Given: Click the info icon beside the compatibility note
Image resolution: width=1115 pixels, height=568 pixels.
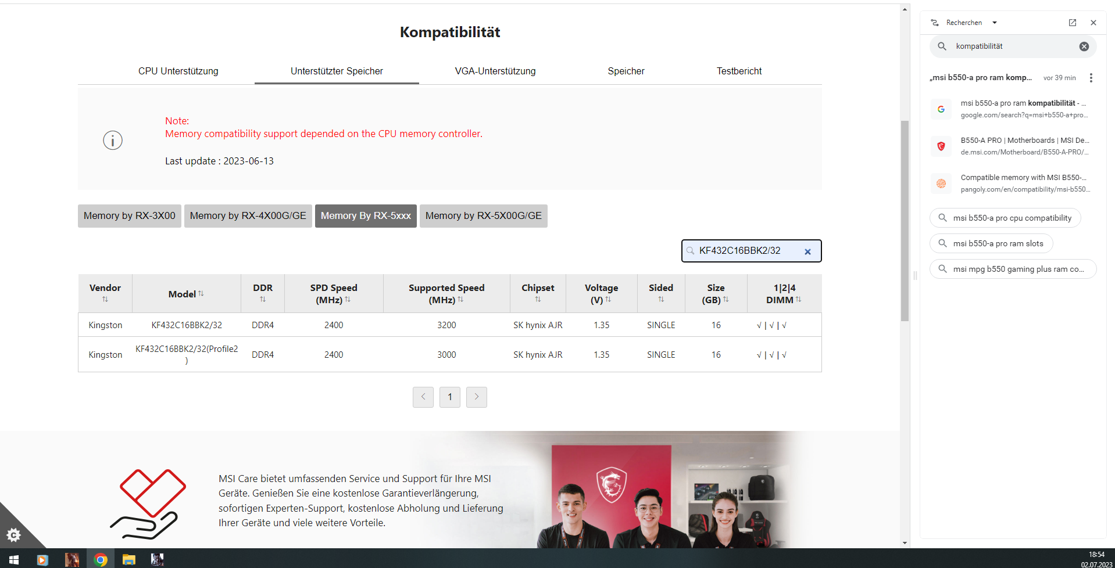Looking at the screenshot, I should click(x=112, y=140).
